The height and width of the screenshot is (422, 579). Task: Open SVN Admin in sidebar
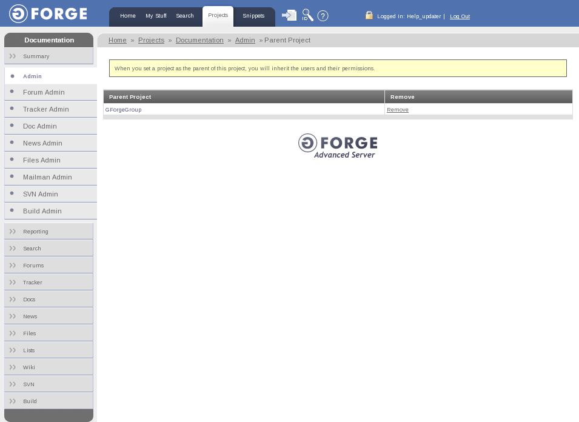point(50,194)
